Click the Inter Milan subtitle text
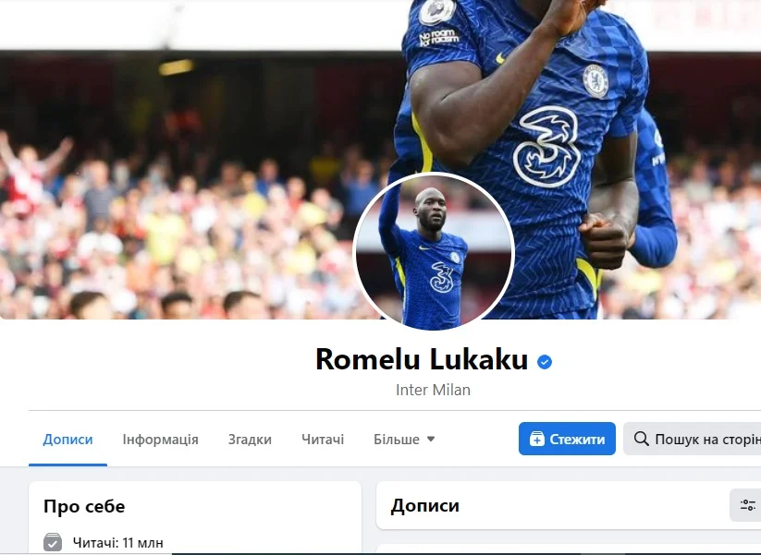The width and height of the screenshot is (761, 555). point(433,390)
